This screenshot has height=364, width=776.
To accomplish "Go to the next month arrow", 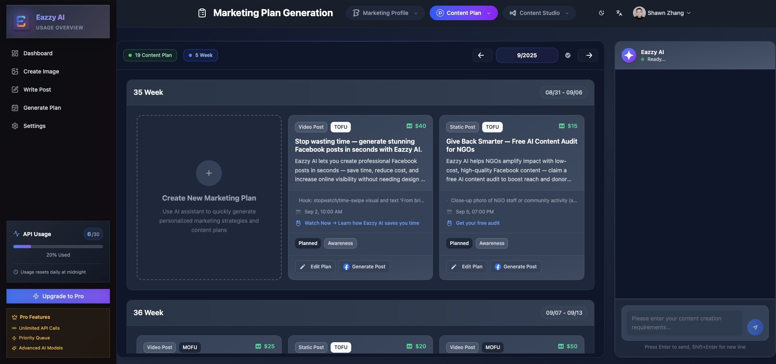I will [588, 55].
